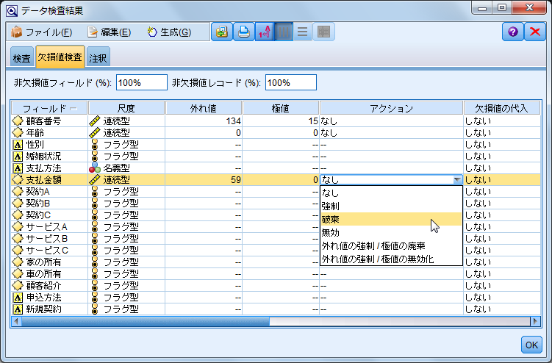Click the 車の所有 field name
Image resolution: width=552 pixels, height=363 pixels.
click(43, 273)
